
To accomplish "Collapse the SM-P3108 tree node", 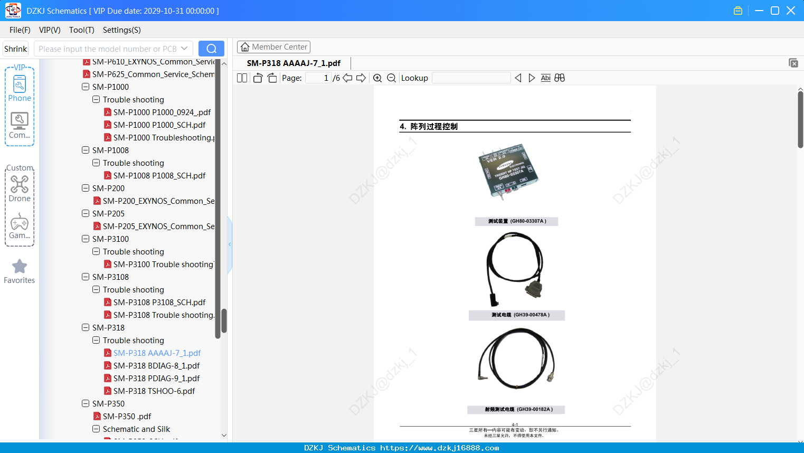I will [86, 277].
